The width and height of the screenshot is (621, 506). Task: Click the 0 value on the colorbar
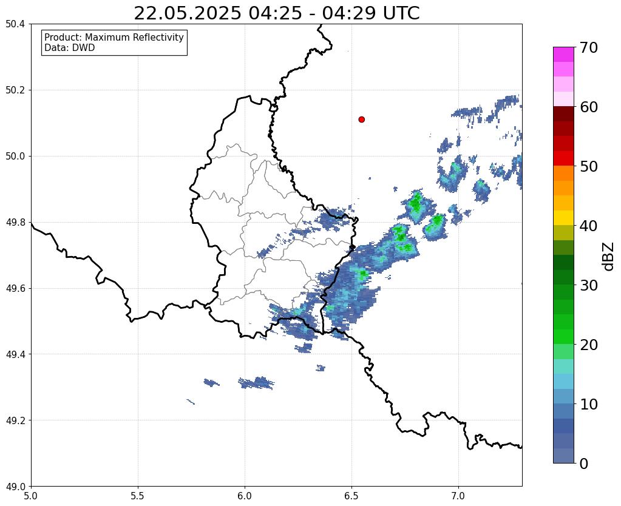point(584,464)
